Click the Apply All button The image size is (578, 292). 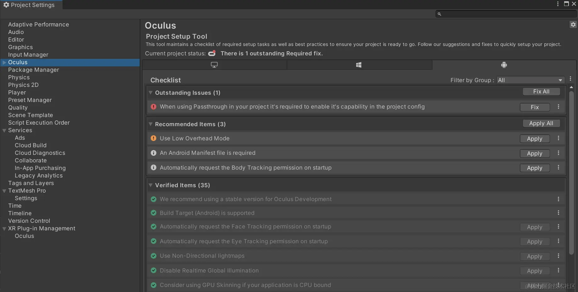tap(541, 123)
